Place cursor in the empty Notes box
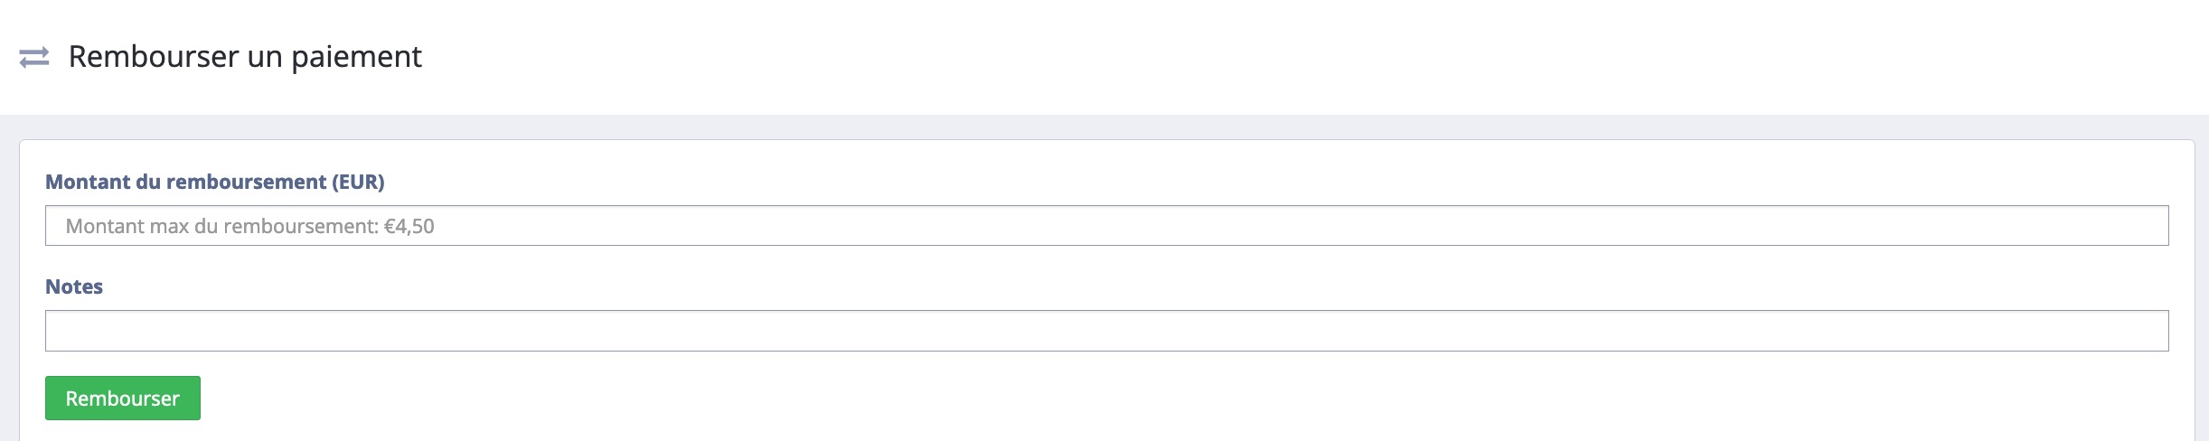 point(1106,331)
